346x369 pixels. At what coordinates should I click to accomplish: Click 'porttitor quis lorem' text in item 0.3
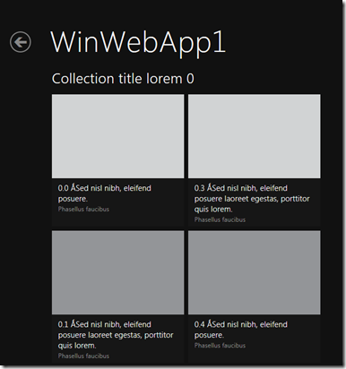pyautogui.click(x=252, y=204)
